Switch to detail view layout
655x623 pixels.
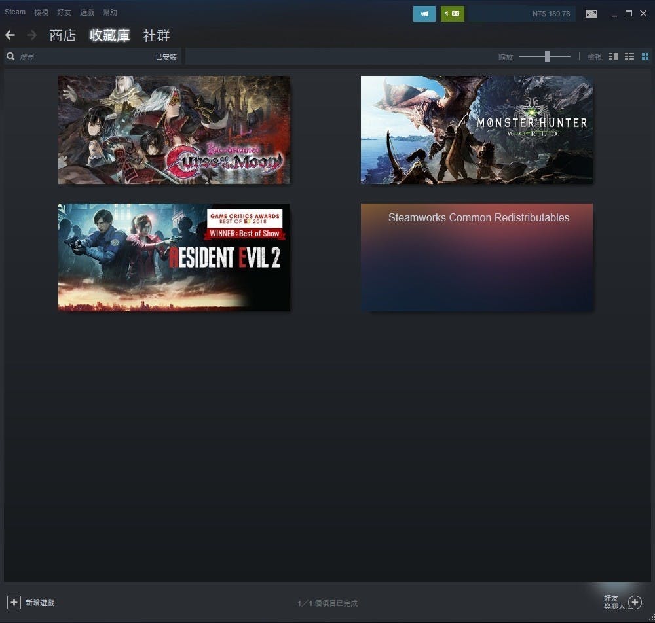(x=614, y=57)
